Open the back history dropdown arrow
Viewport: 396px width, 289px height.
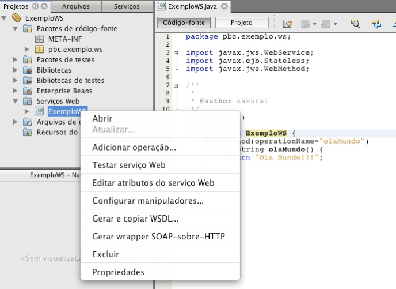click(314, 24)
